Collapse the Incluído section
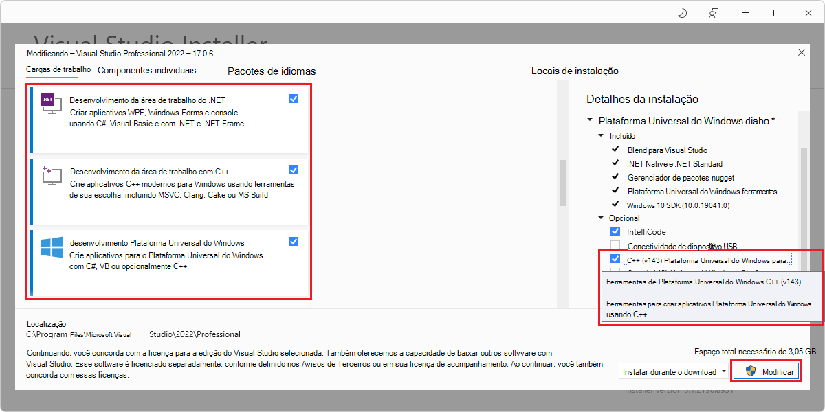This screenshot has width=825, height=412. [x=601, y=136]
